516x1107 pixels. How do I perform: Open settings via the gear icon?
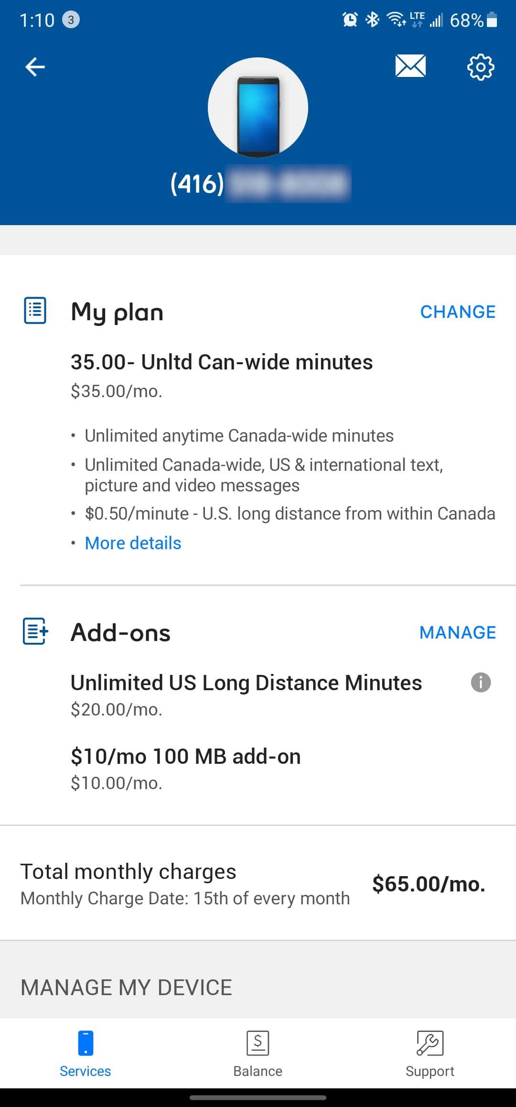click(480, 67)
